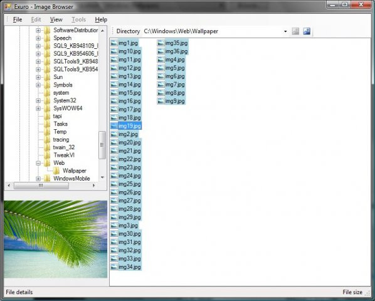Click the img4.jpg file icon

(x=161, y=60)
